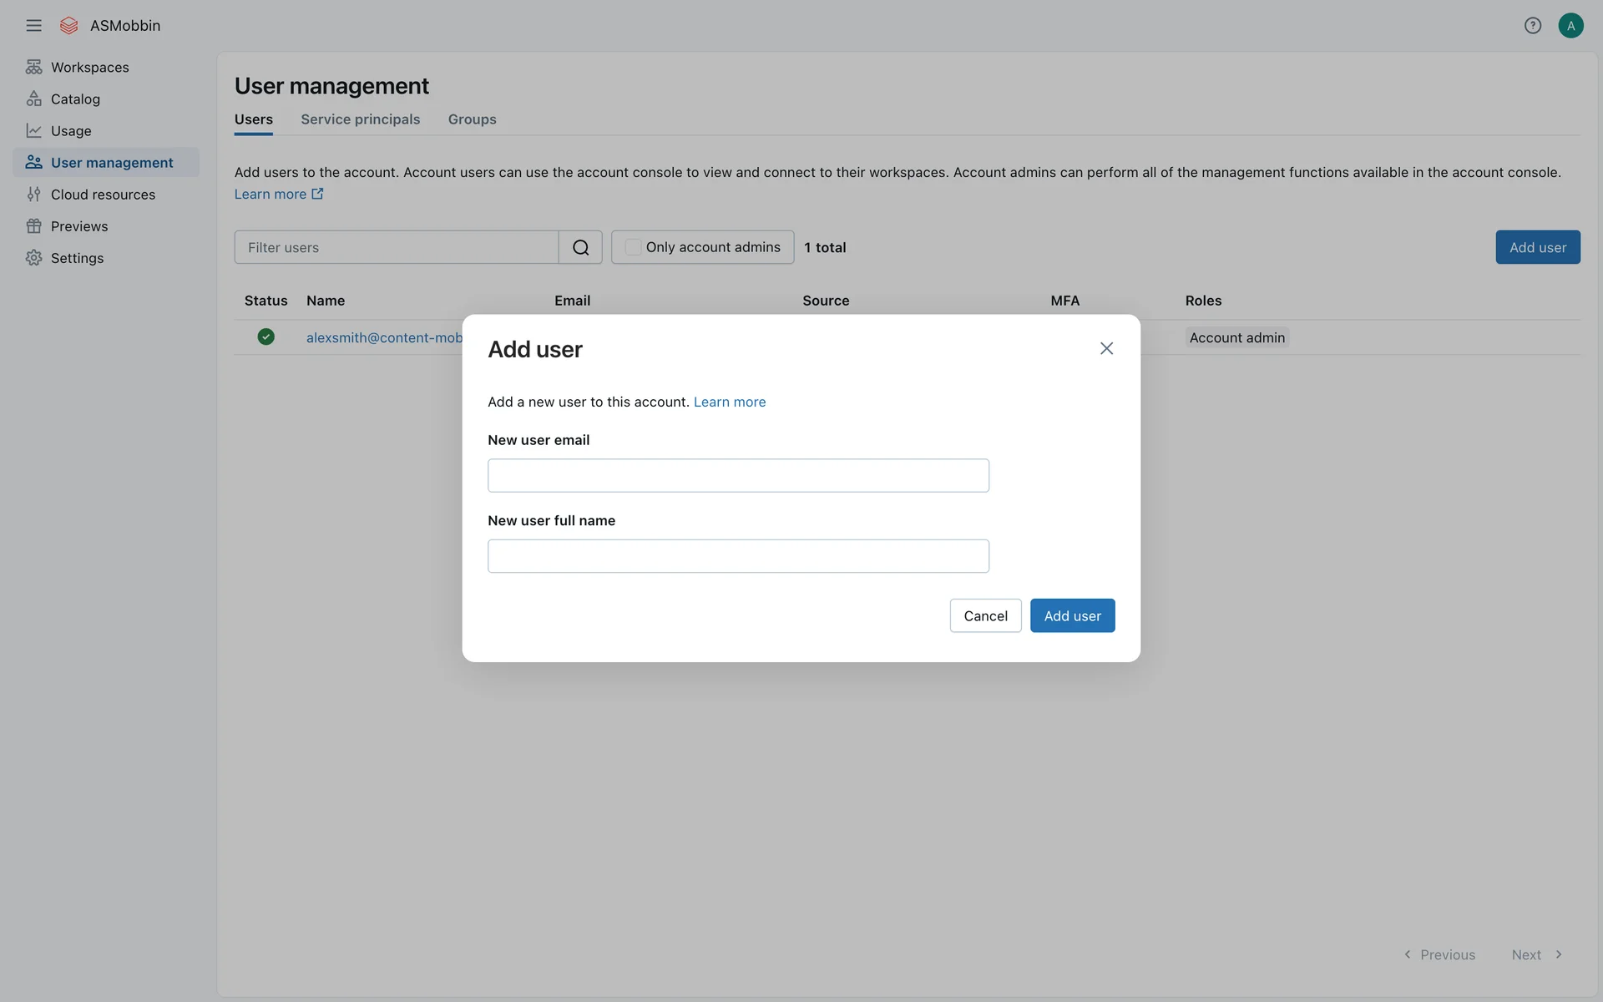This screenshot has width=1603, height=1002.
Task: Focus the New user full name field
Action: (x=738, y=556)
